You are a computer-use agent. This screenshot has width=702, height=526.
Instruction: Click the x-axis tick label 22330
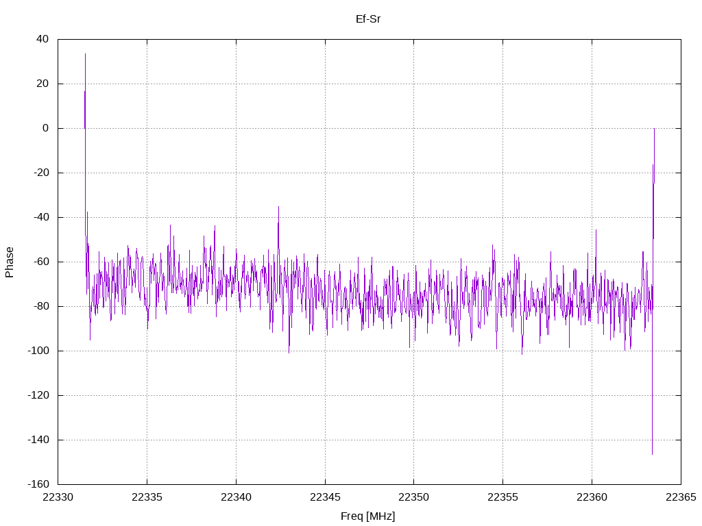pyautogui.click(x=58, y=497)
